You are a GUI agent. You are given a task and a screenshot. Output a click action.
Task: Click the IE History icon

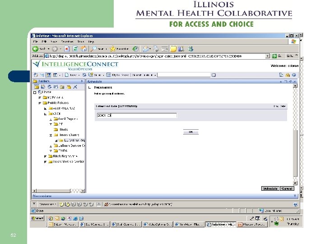pyautogui.click(x=135, y=49)
